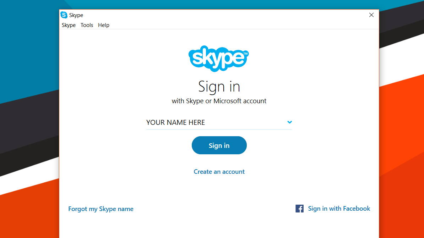Click the Skype window title text
The image size is (424, 238).
[76, 15]
